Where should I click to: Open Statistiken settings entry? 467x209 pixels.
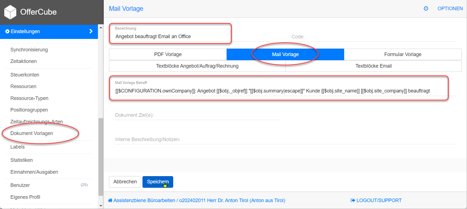[x=22, y=160]
